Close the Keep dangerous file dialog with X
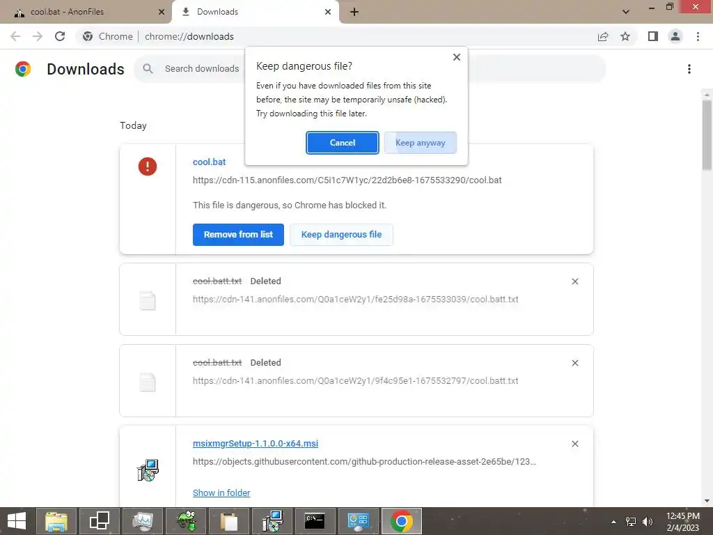713x535 pixels. tap(457, 57)
